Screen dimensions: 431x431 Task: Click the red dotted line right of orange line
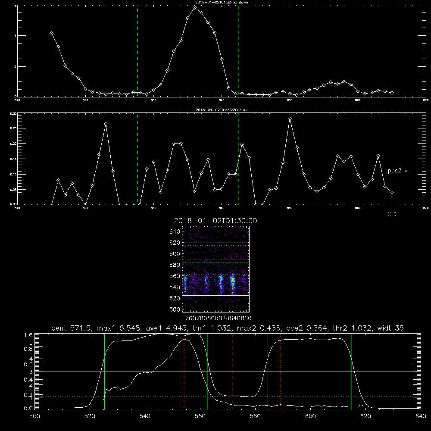[x=281, y=371]
